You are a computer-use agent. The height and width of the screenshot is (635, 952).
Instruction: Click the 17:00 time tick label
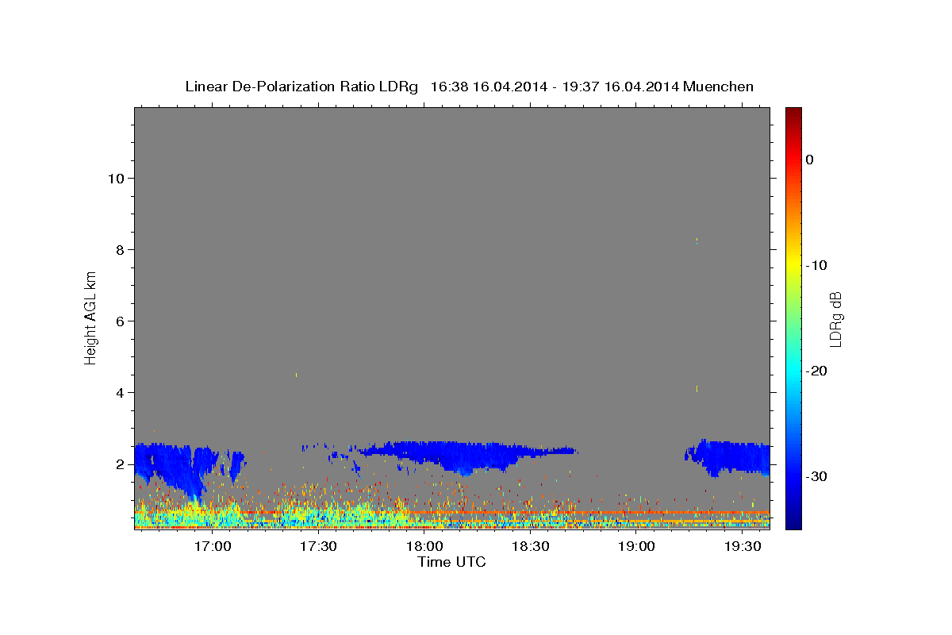click(213, 547)
